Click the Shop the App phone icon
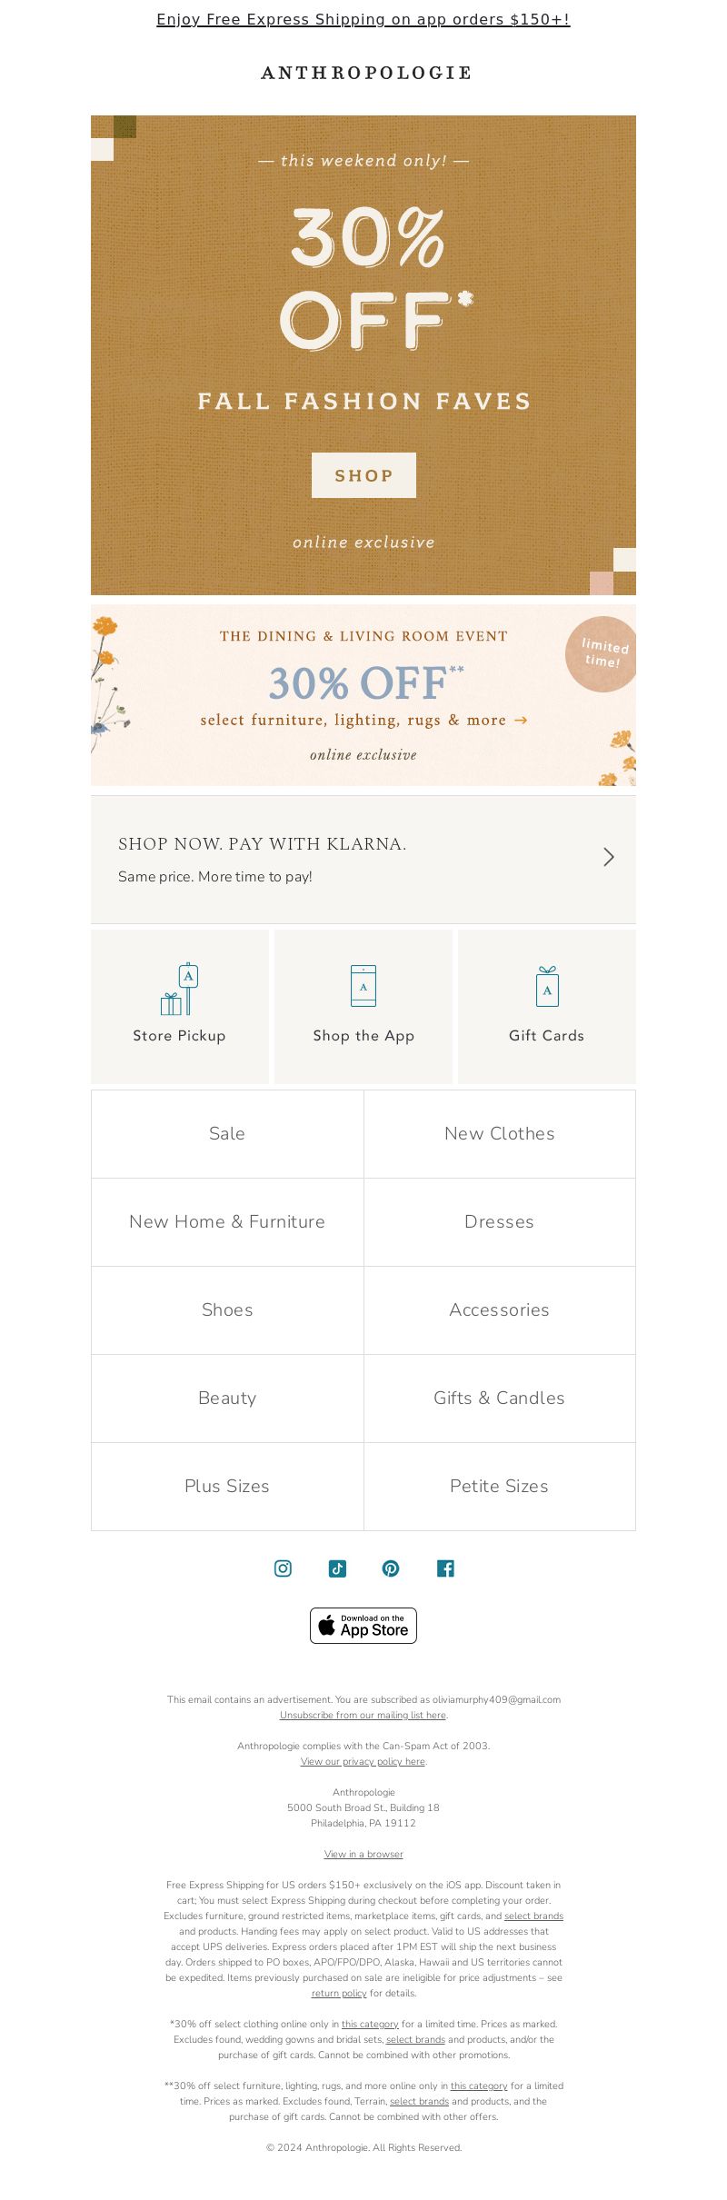 point(363,986)
